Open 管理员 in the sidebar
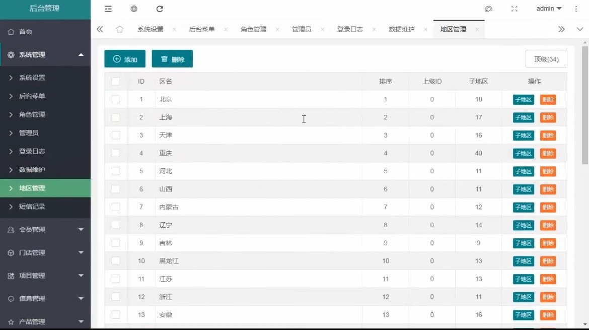This screenshot has width=589, height=330. point(45,133)
